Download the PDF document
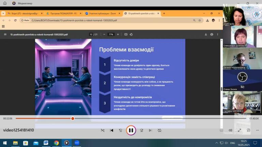262x147 pixels. pyautogui.click(x=206, y=34)
